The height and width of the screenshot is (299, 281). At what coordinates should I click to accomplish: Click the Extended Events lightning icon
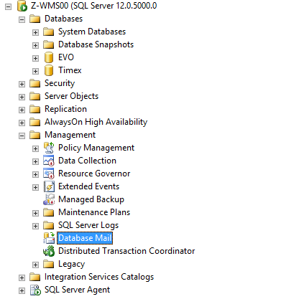click(x=49, y=186)
